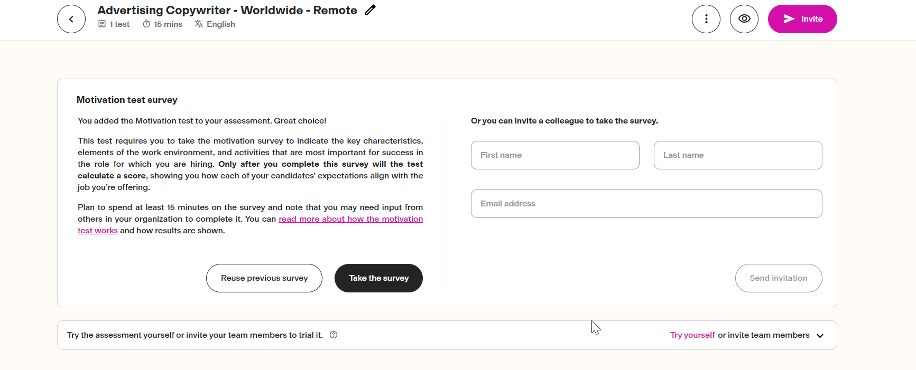Click the translation icon next to English
The image size is (916, 370).
click(198, 24)
